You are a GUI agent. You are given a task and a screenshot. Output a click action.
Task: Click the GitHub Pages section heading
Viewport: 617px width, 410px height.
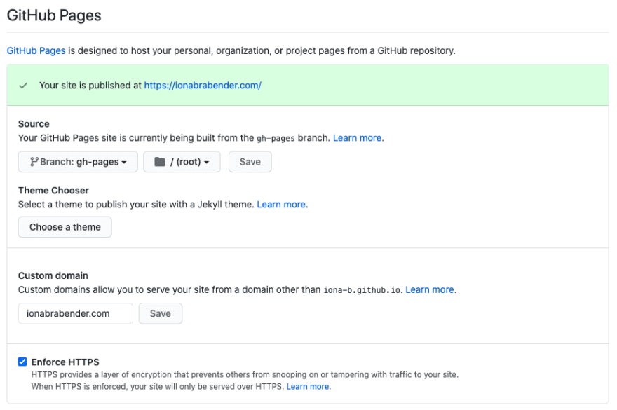(54, 15)
